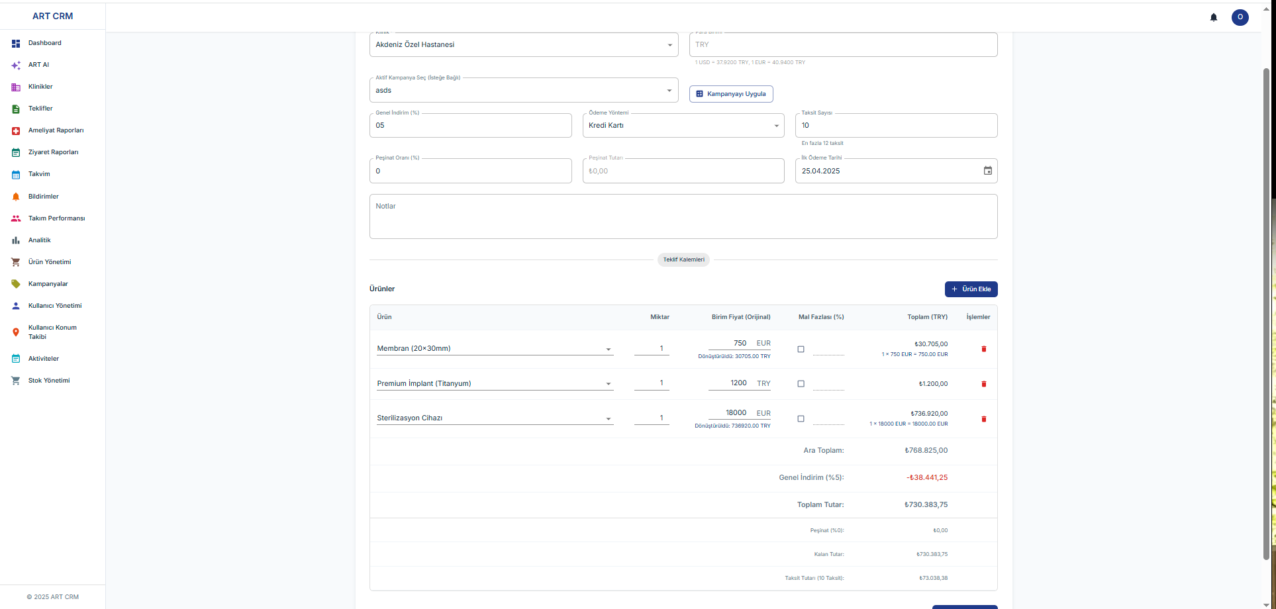Check Mal Fazlası on Sterilizasyon Cihazı row
This screenshot has height=609, width=1276.
pos(801,418)
